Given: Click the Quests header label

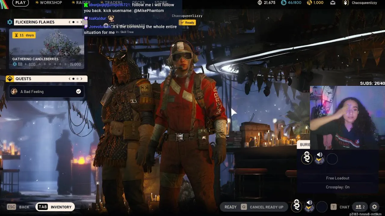Looking at the screenshot, I should tap(23, 79).
